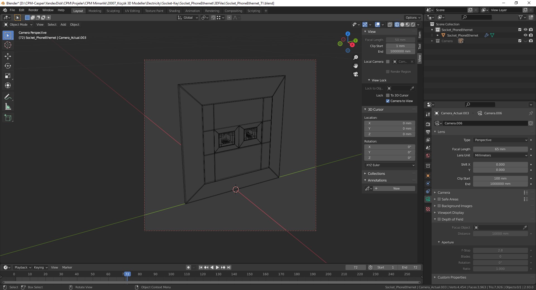Hide Socket_PhoneEthernet collection in viewport

[525, 30]
